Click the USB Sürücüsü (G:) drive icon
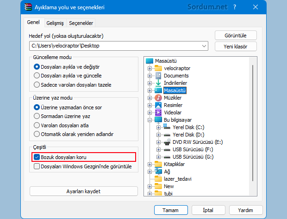Image resolution: width=287 pixels, height=219 pixels. point(167,157)
